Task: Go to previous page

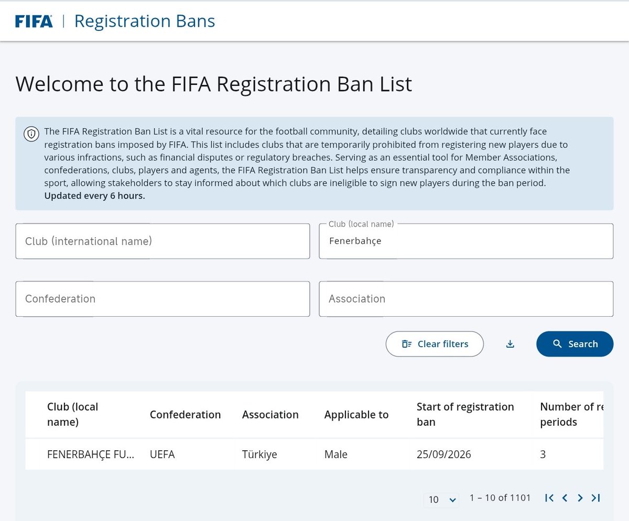Action: pos(565,498)
